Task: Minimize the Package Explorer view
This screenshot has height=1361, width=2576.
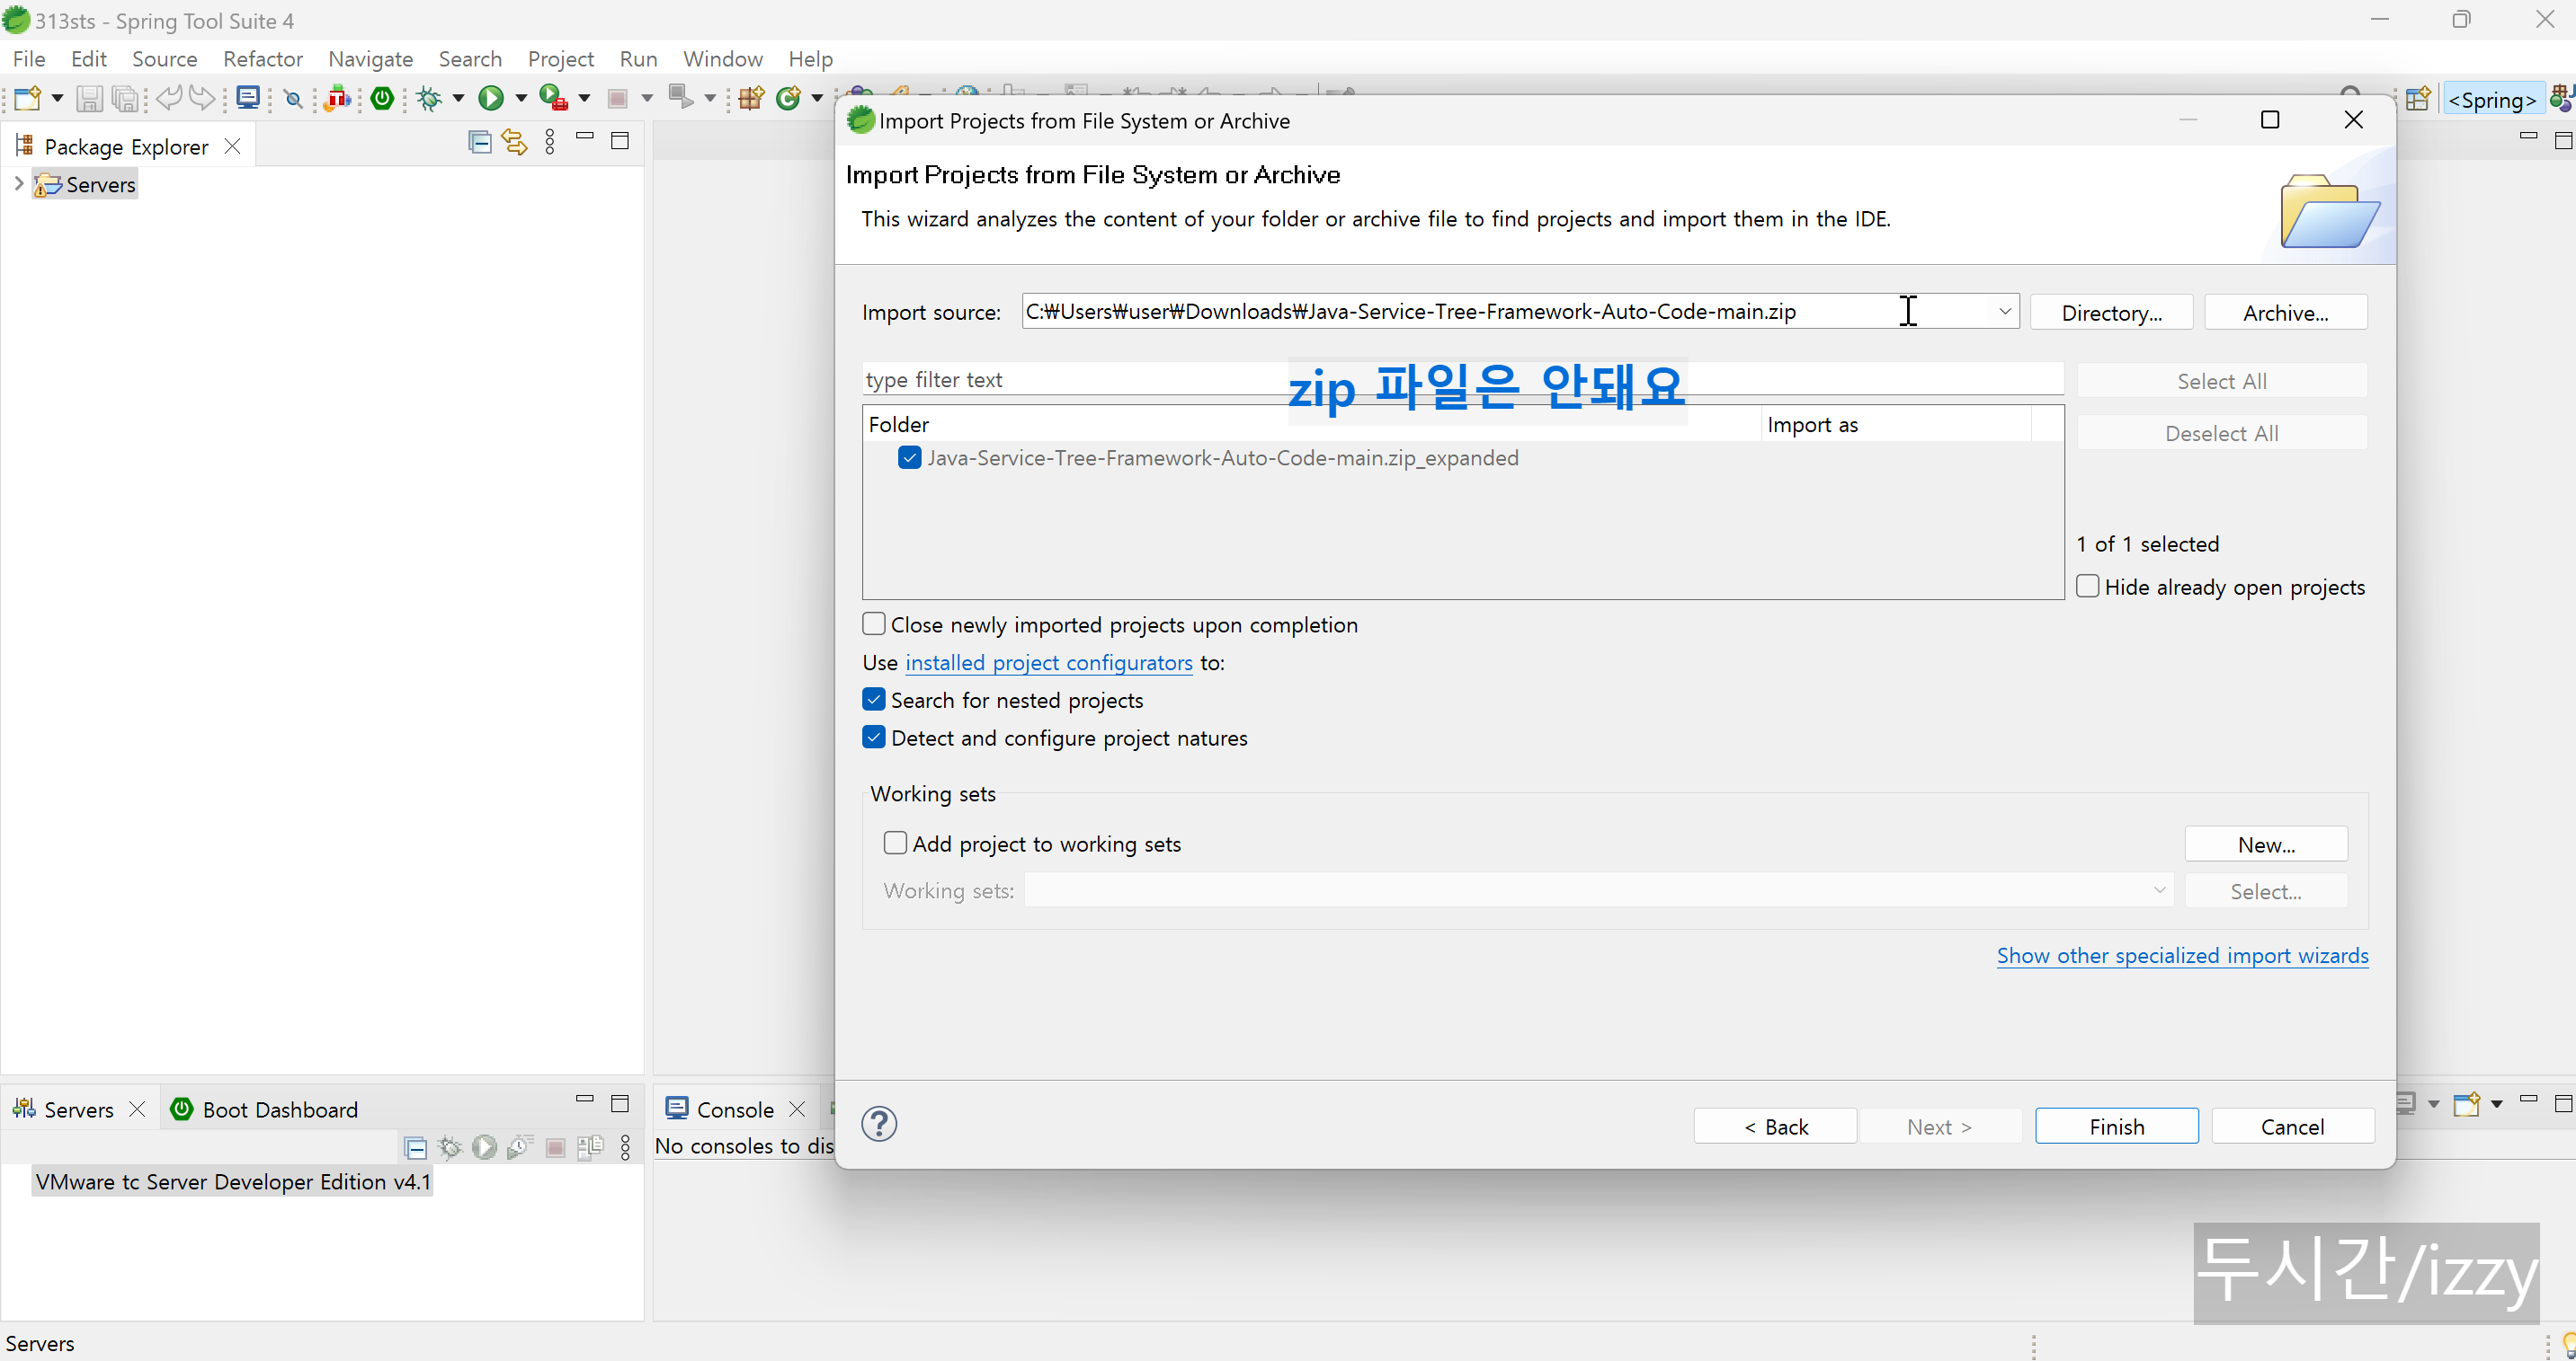Action: pos(585,136)
